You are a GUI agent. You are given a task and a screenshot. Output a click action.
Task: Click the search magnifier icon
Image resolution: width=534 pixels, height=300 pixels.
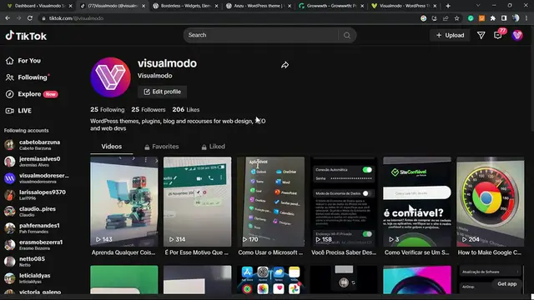(347, 35)
